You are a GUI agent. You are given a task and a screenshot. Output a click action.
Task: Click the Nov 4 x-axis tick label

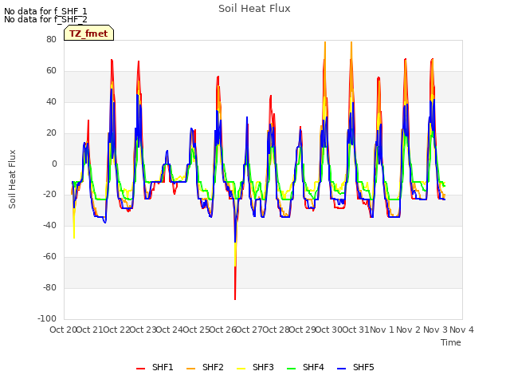462,330
